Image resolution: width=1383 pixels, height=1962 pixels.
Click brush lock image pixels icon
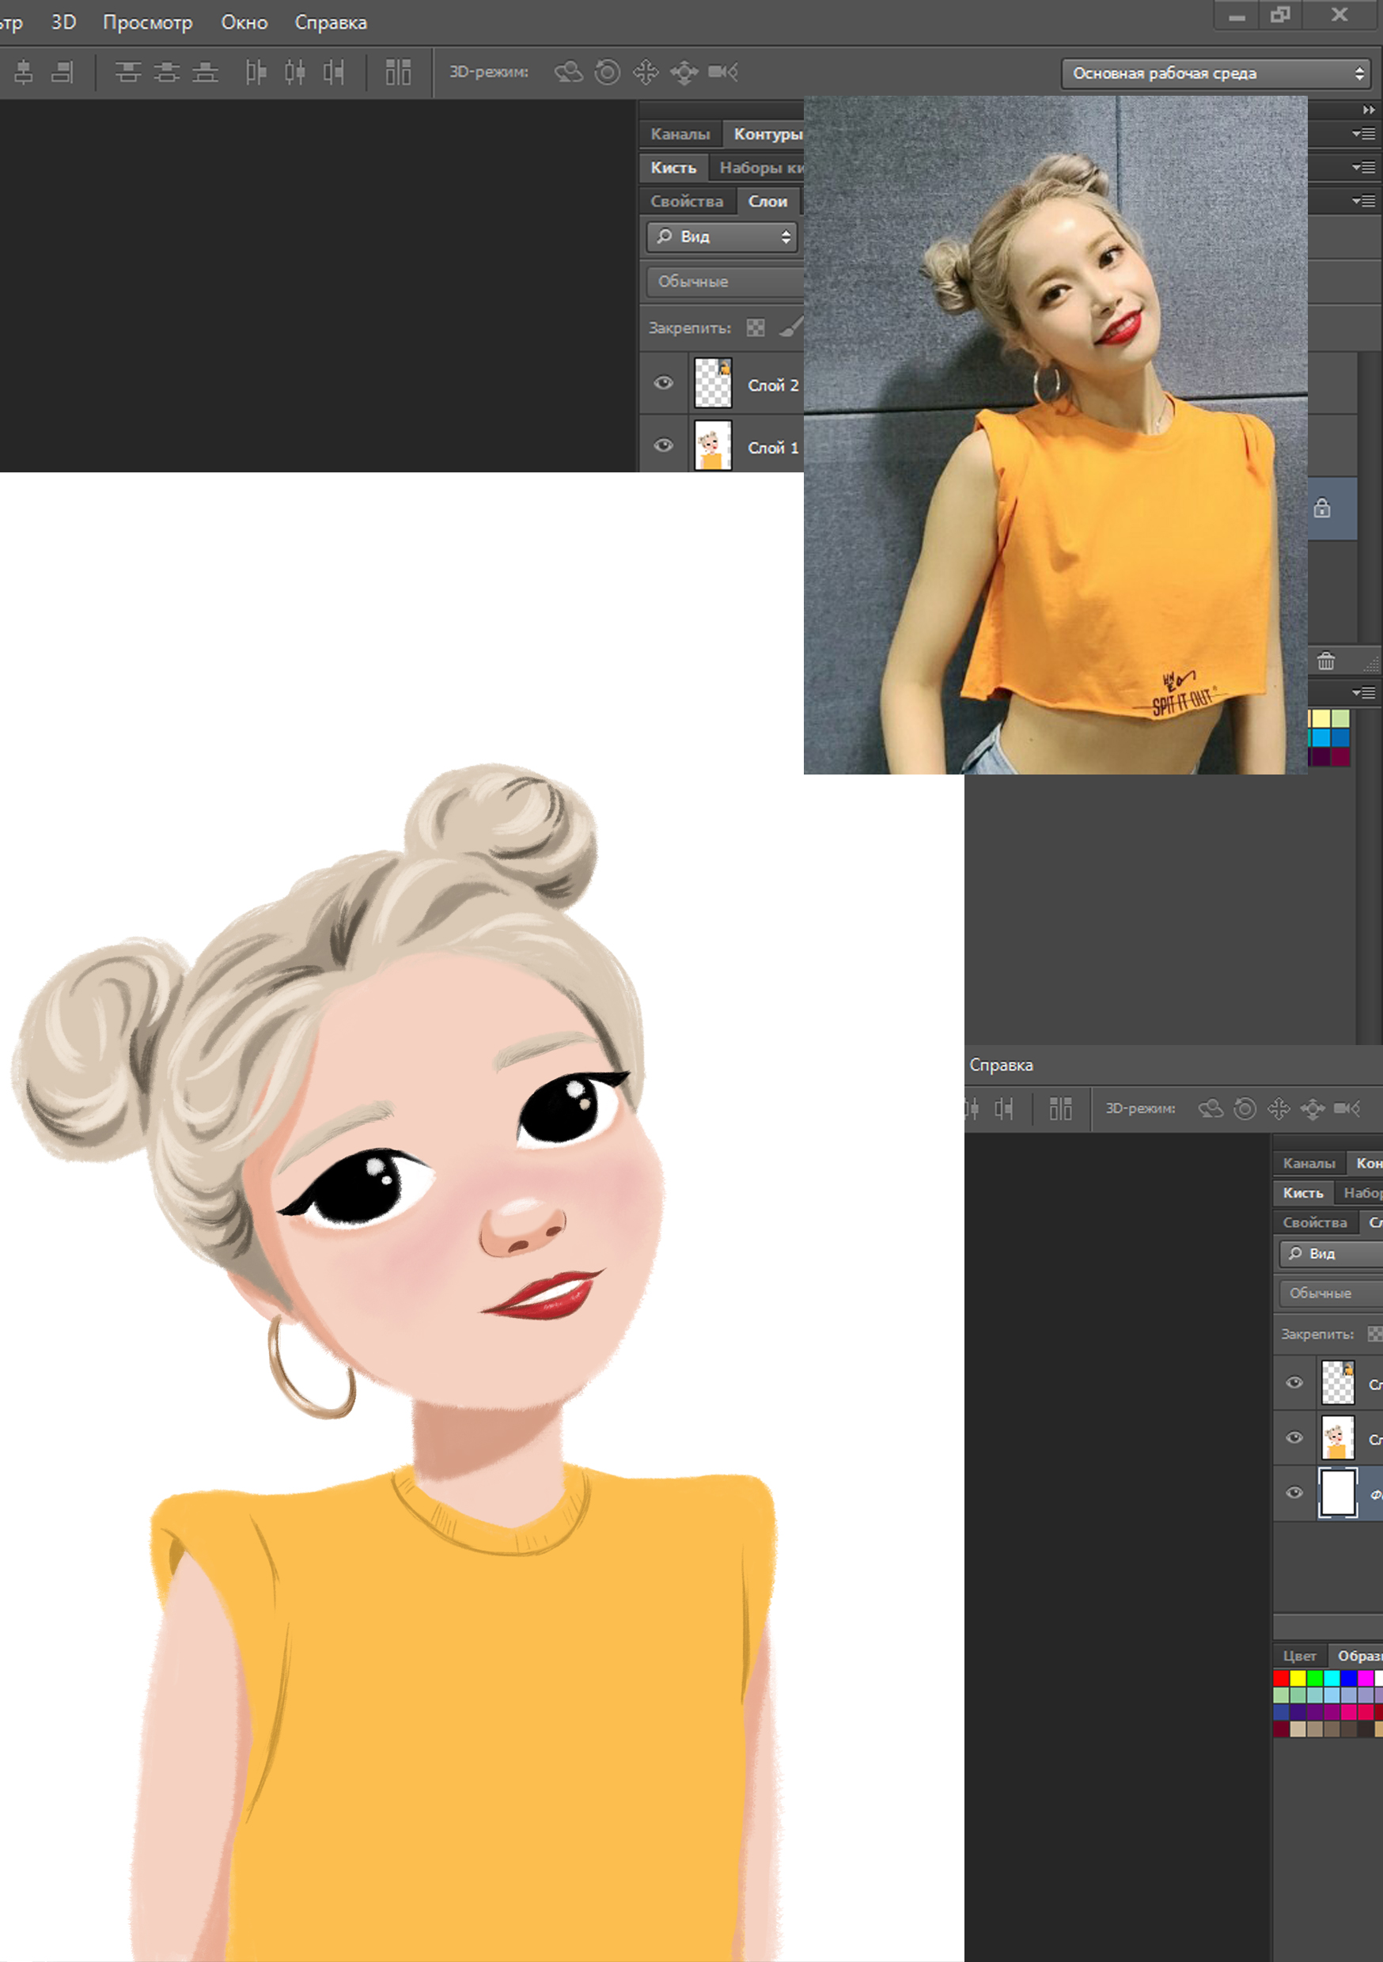790,328
